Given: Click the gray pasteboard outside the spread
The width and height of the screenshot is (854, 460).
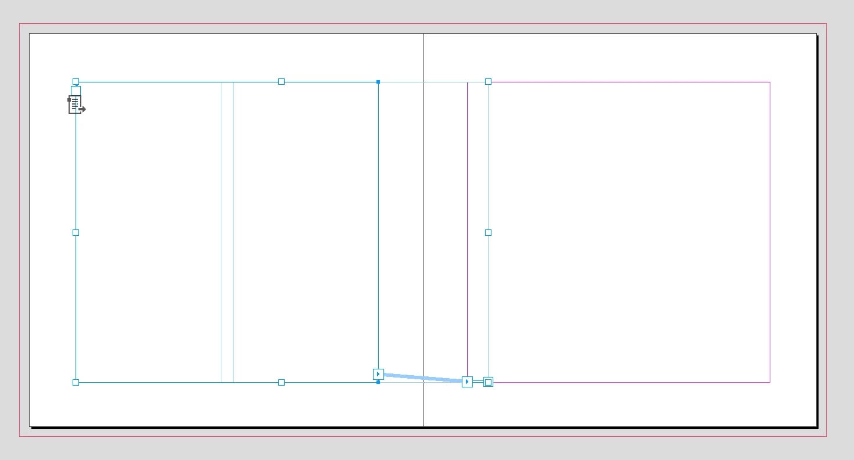Looking at the screenshot, I should point(427,12).
